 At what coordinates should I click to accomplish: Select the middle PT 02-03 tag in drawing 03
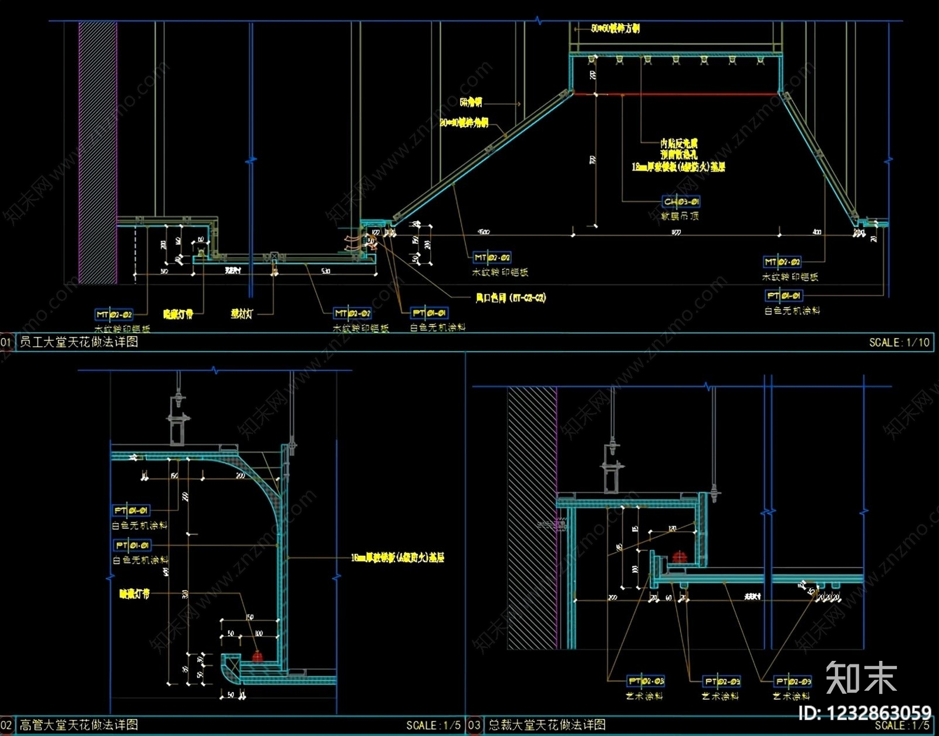tap(722, 681)
